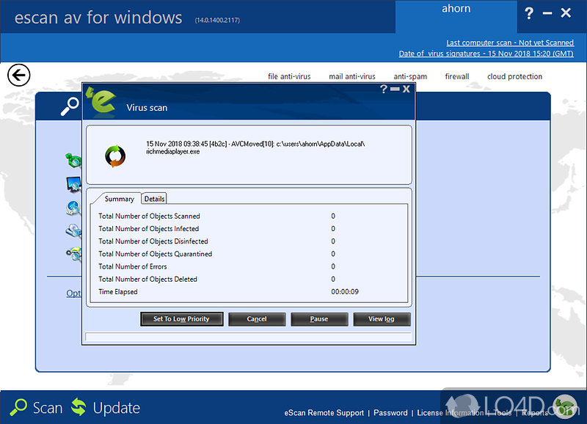This screenshot has width=587, height=424.
Task: Open Date of virus signatures link
Action: 486,54
